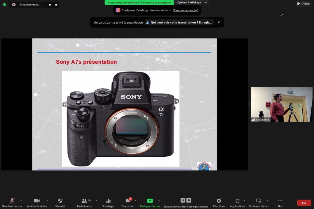This screenshot has height=209, width=314.
Task: Pause the recording from the top bar
Action: pos(50,5)
